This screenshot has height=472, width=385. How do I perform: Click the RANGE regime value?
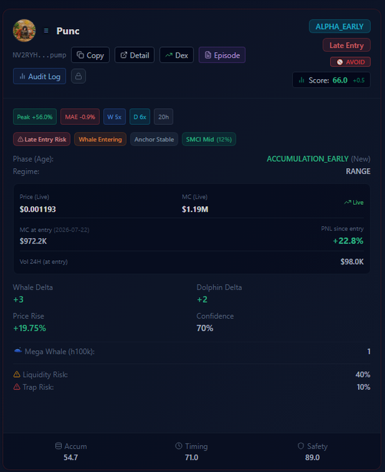[x=358, y=171]
